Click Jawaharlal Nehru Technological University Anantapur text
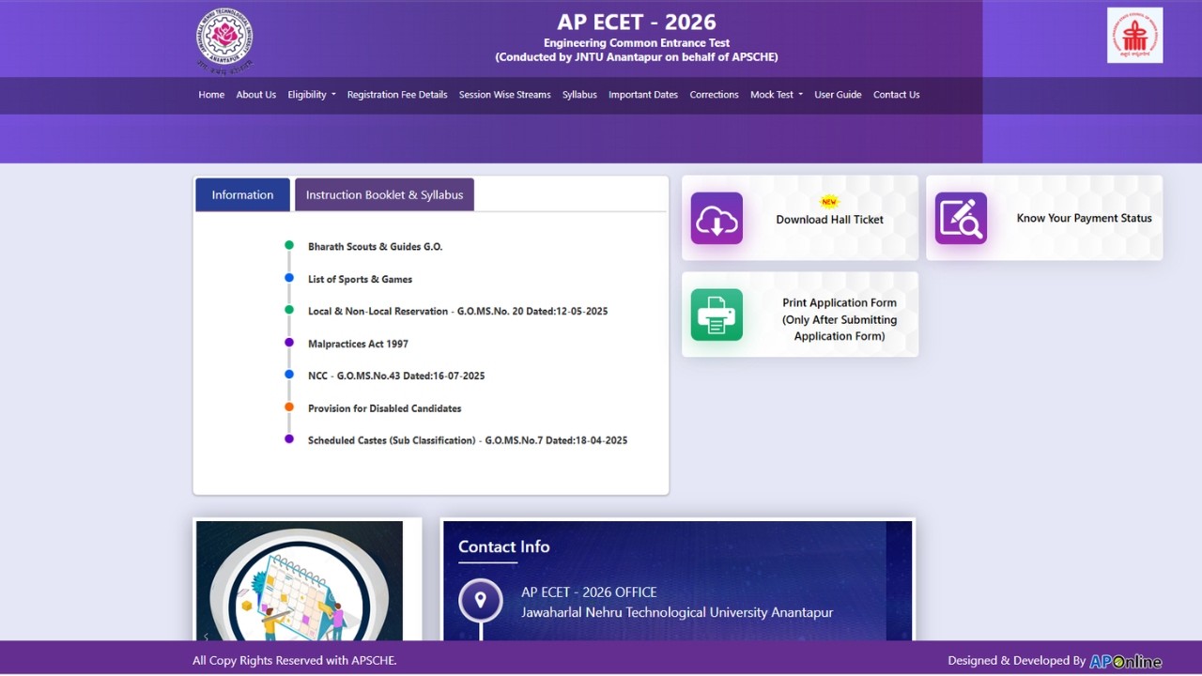Image resolution: width=1202 pixels, height=676 pixels. tap(677, 612)
